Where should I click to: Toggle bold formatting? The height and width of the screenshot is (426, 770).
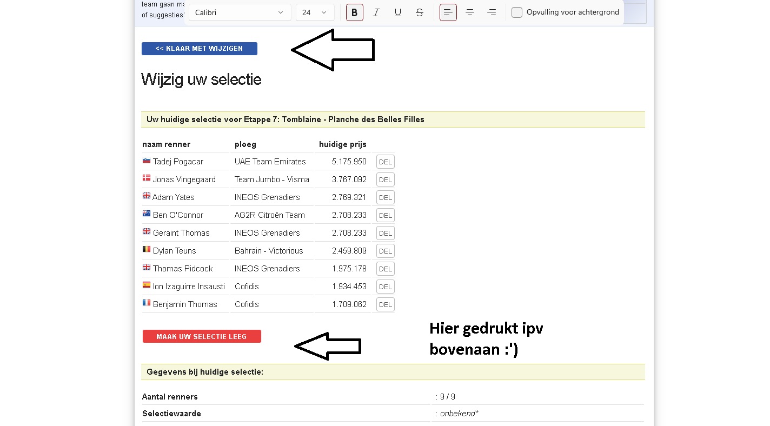point(355,12)
